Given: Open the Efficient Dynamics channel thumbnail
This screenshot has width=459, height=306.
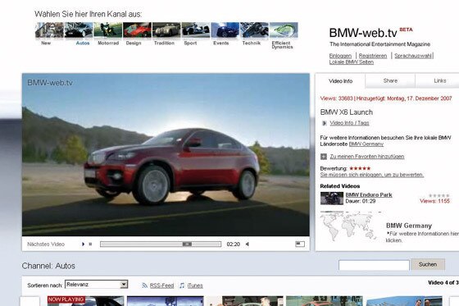Looking at the screenshot, I should 284,30.
